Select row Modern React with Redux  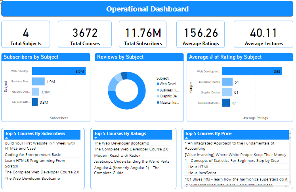coord(133,156)
